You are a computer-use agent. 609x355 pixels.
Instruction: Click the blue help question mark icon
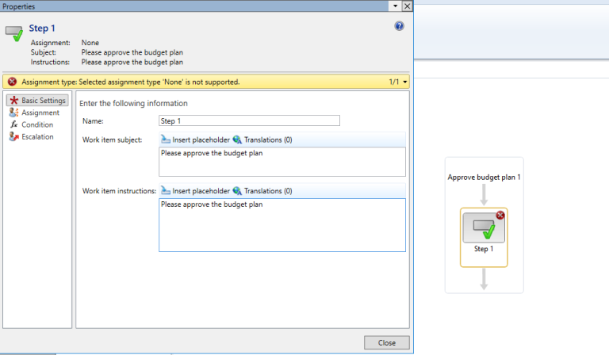400,26
